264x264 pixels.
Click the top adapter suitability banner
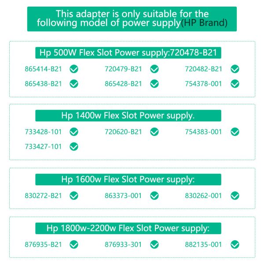pos(132,19)
